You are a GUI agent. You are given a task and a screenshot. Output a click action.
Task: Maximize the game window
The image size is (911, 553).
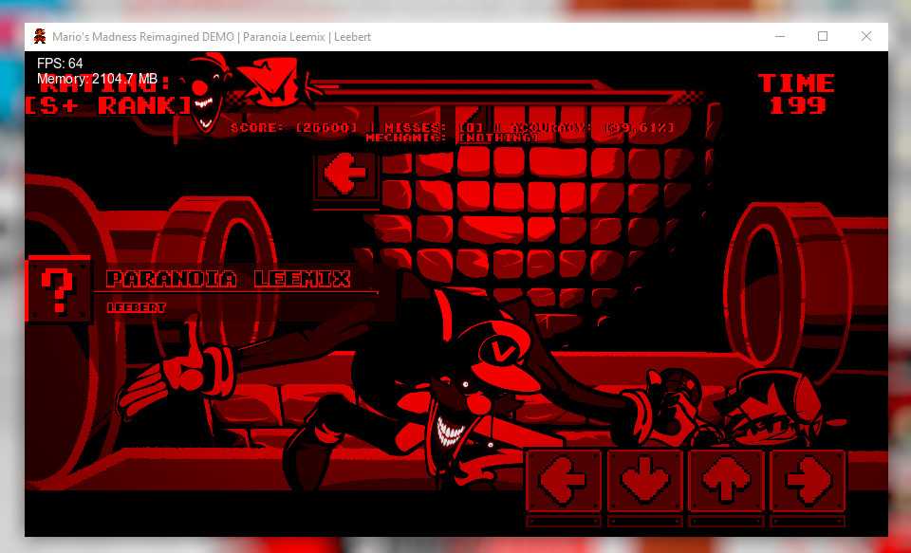point(823,37)
